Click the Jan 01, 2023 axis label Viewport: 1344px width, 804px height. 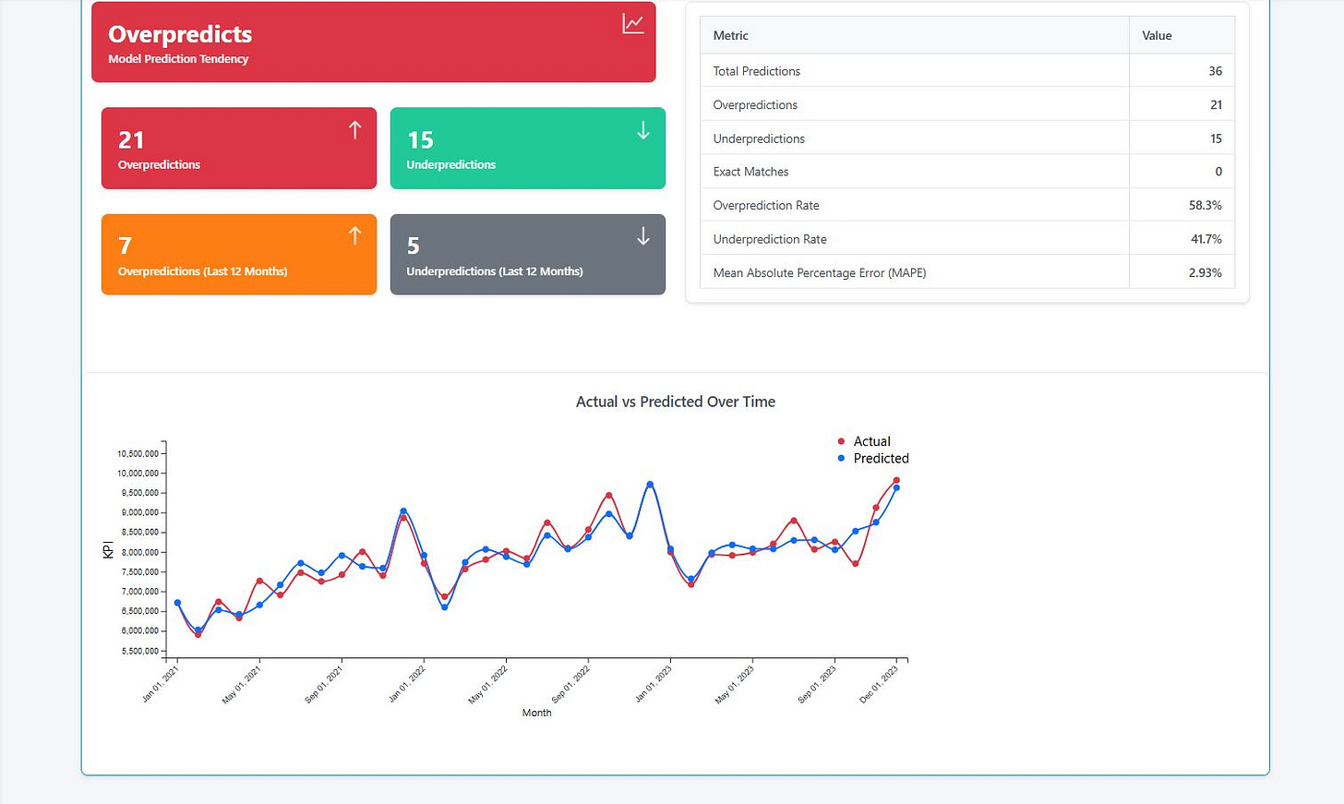click(x=654, y=684)
